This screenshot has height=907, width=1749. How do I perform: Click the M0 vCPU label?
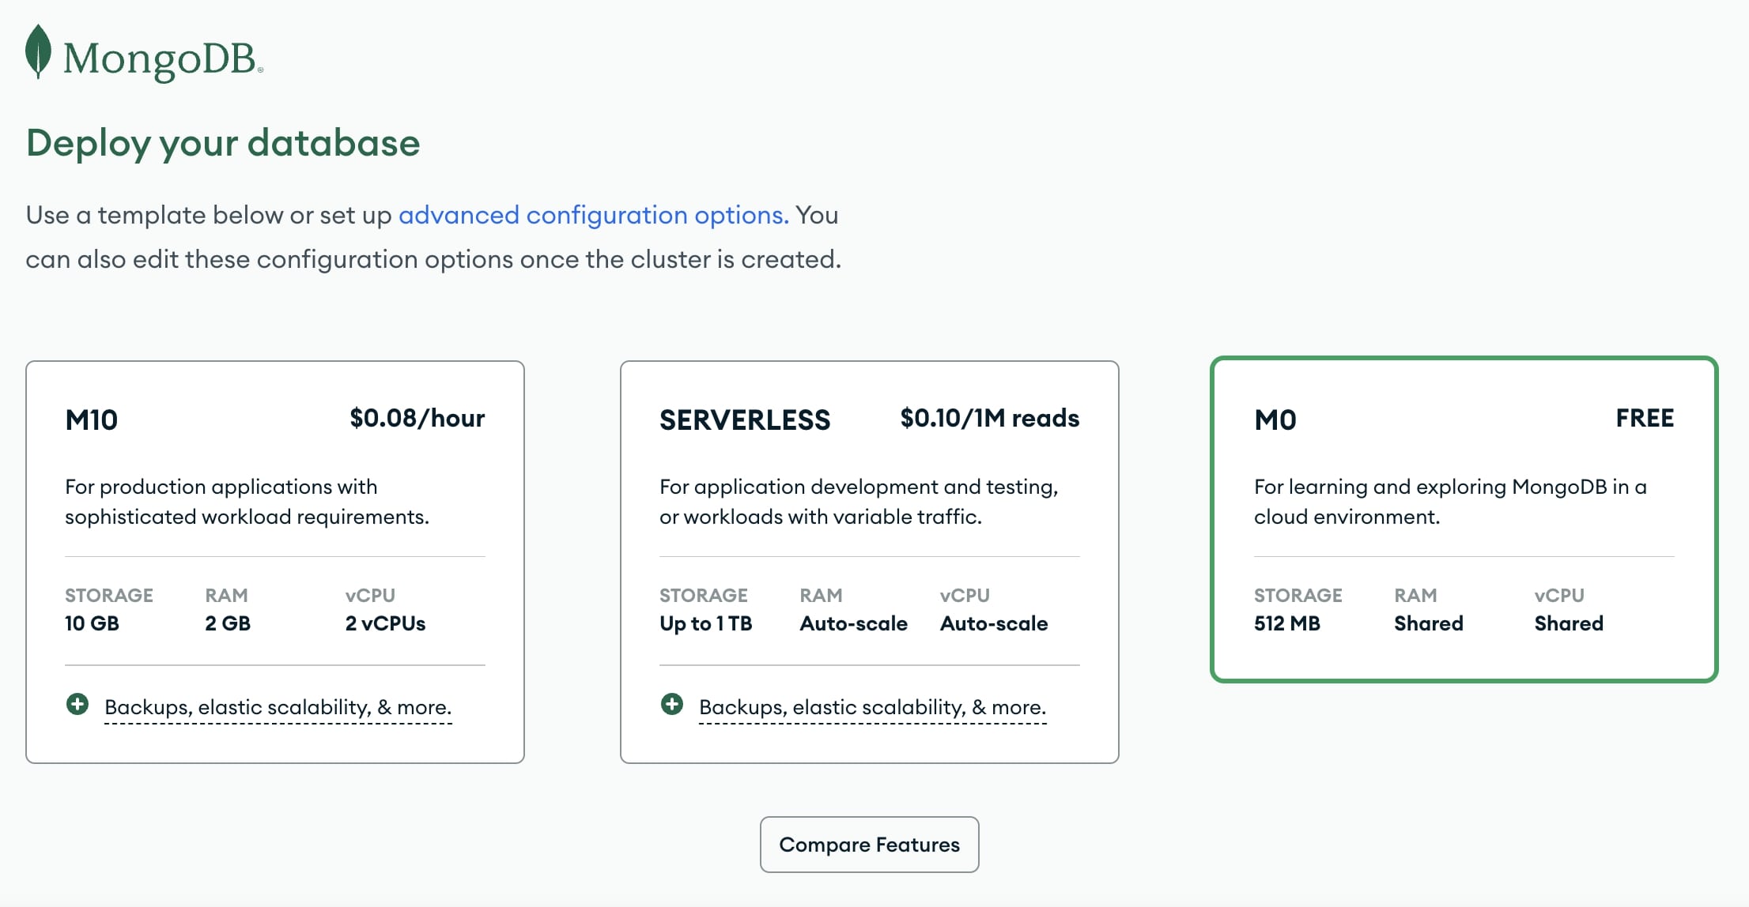1559,595
